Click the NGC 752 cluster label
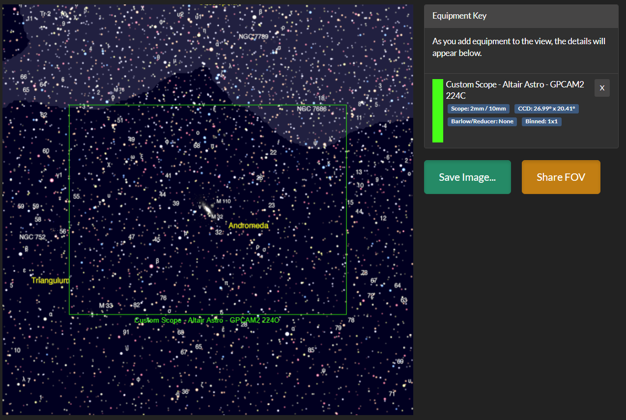 click(32, 237)
